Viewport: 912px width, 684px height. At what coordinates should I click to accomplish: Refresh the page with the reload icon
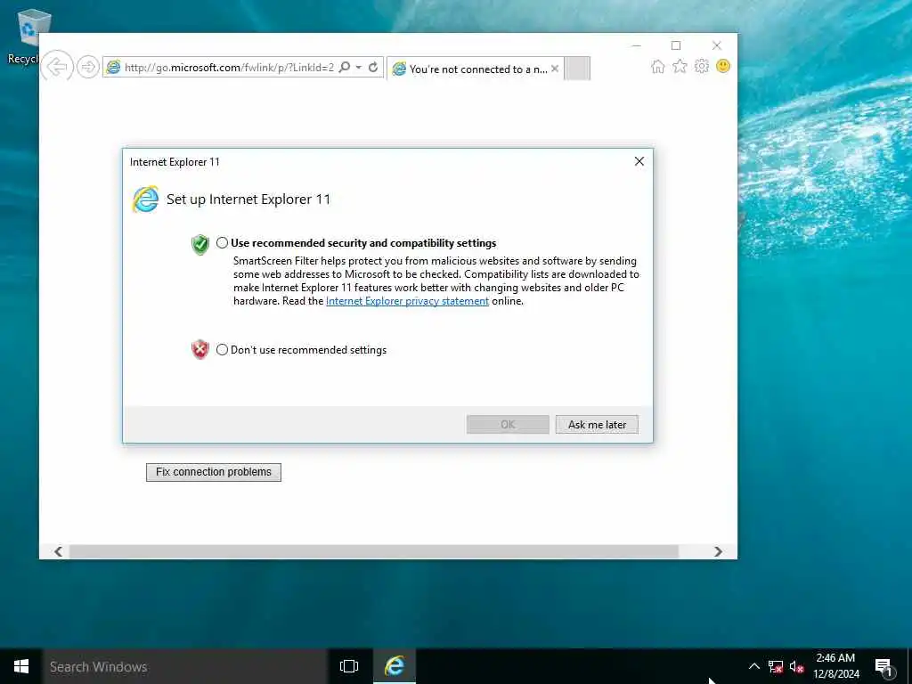(373, 67)
